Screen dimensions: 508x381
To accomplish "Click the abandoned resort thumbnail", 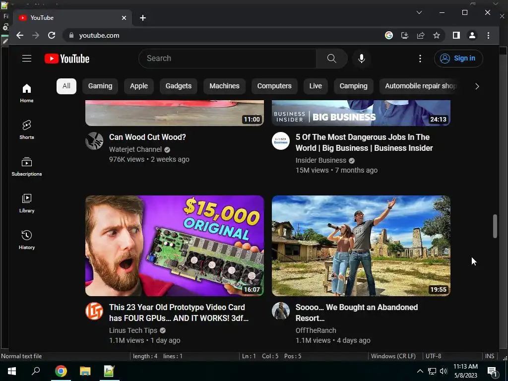I will [361, 246].
